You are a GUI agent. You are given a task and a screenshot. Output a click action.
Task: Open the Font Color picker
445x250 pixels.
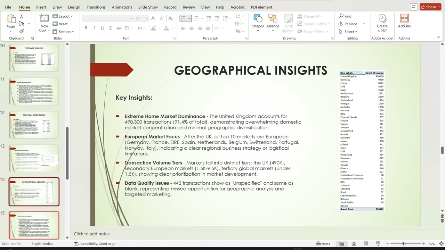point(166,28)
